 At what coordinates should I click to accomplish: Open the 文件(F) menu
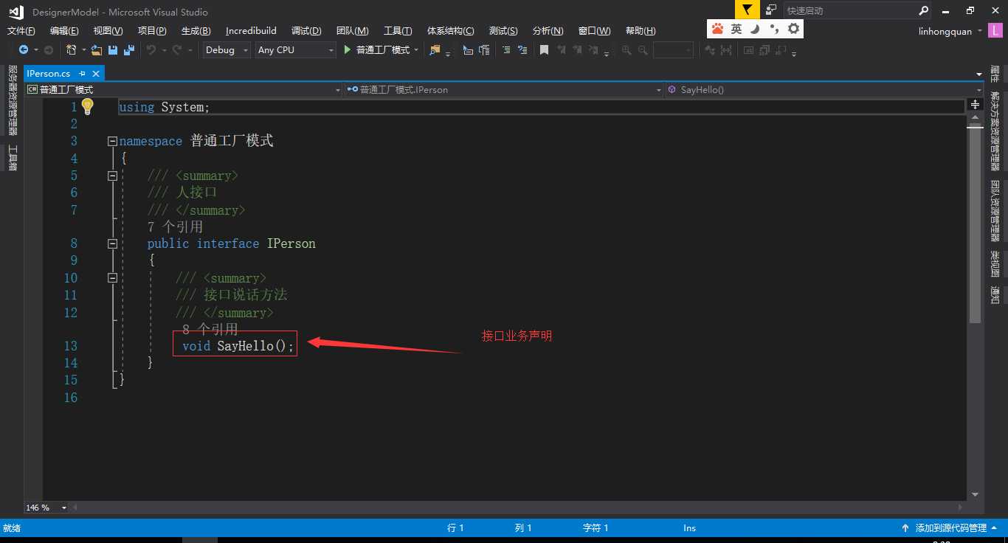point(21,30)
